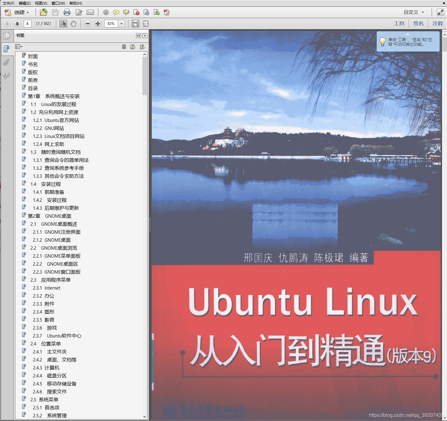Go to previous page arrow button
The height and width of the screenshot is (421, 447).
7,23
